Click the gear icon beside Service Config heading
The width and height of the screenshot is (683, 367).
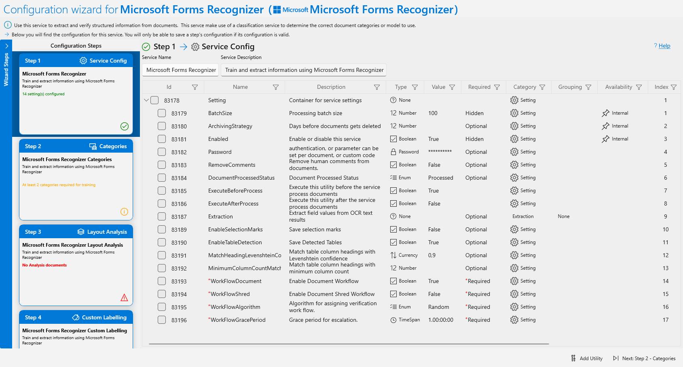click(195, 47)
